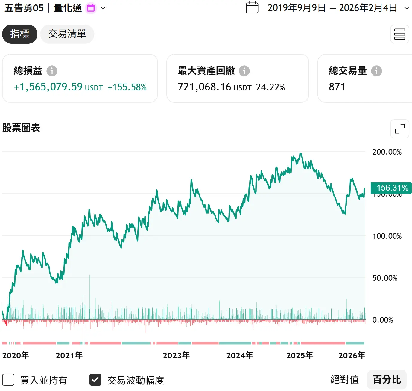Image resolution: width=412 pixels, height=391 pixels.
Task: Click the list layout icon button
Action: (x=399, y=34)
